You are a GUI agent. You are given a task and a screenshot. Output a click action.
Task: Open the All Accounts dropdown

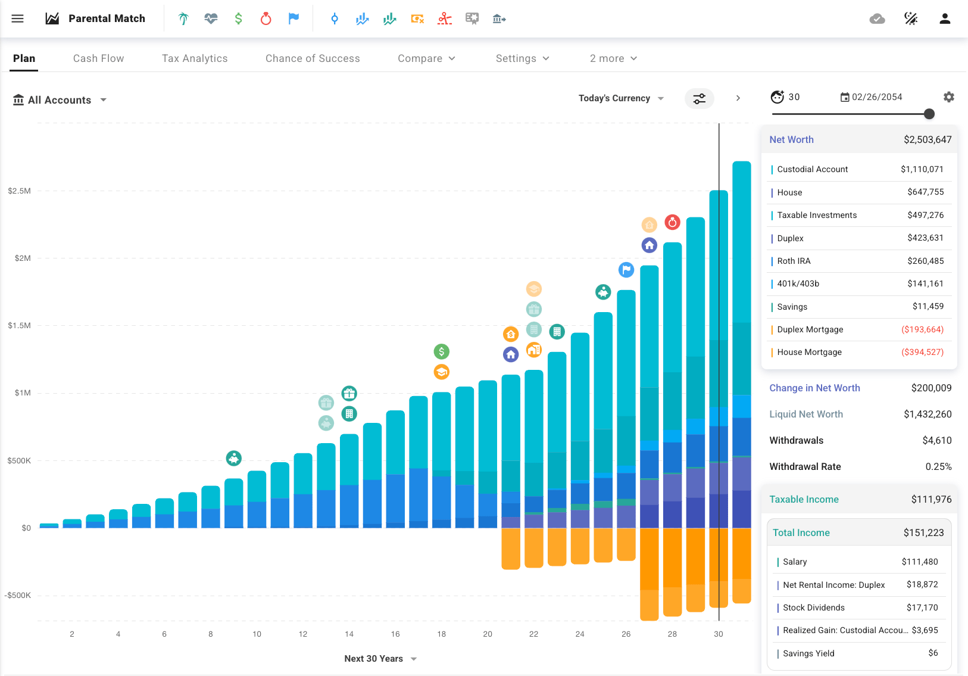[x=60, y=100]
